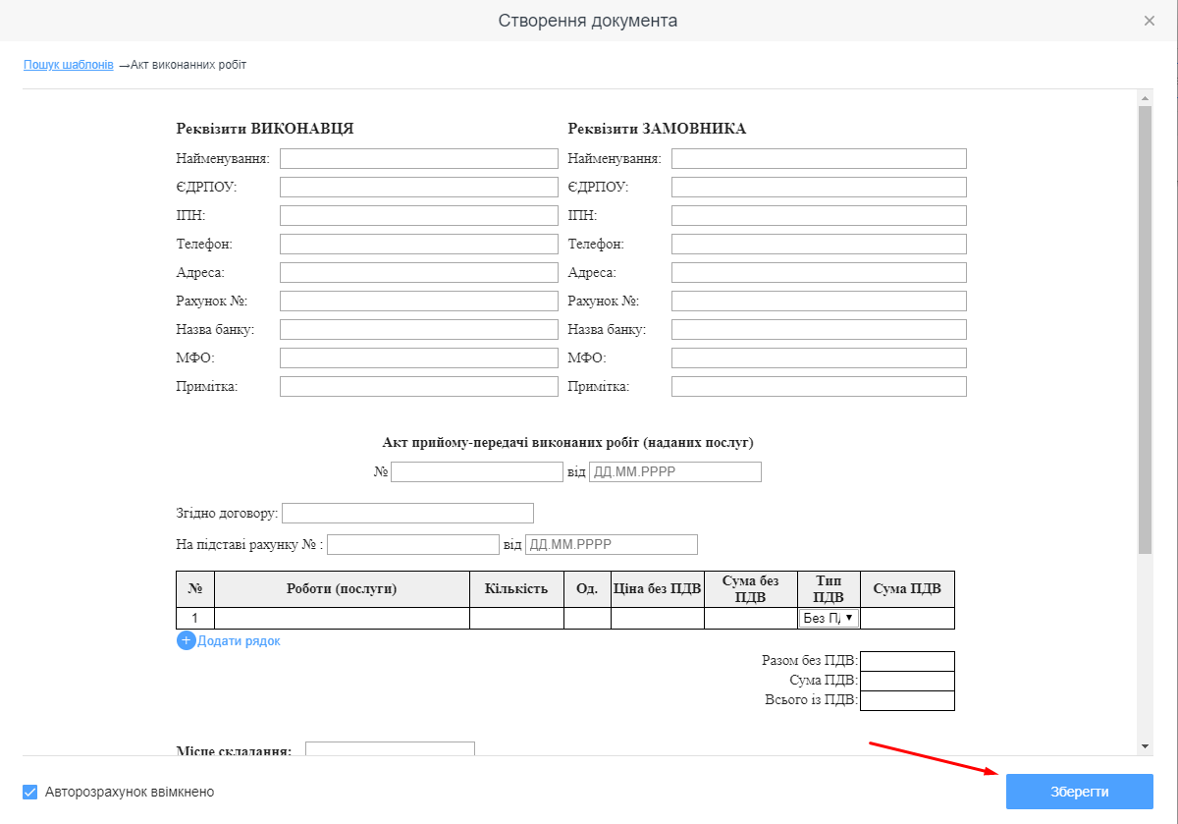
Task: Click the Згідно договору field
Action: (407, 514)
